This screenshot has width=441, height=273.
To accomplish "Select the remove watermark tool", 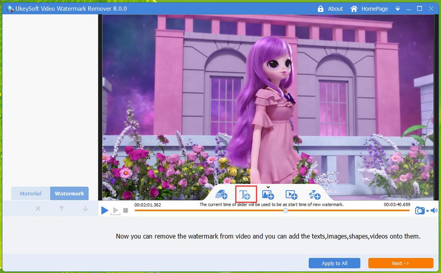I will click(x=221, y=194).
